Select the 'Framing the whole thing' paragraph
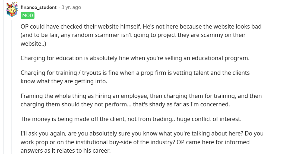Screen dimensions: 285x154 (x=141, y=100)
